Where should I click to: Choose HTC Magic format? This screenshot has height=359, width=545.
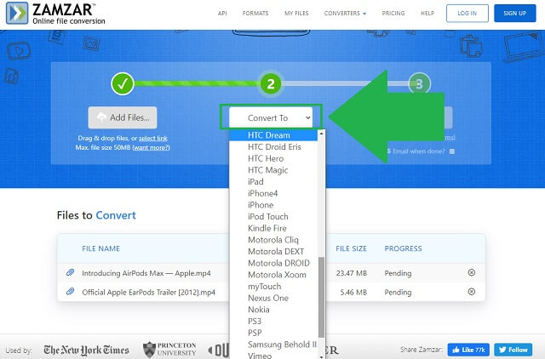coord(273,170)
